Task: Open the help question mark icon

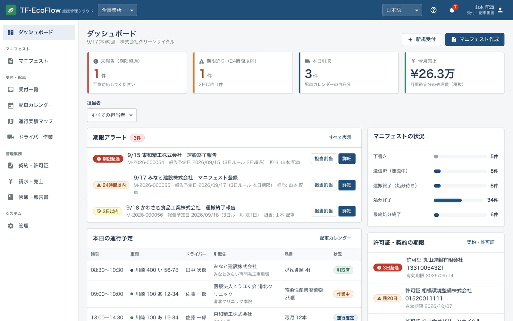Action: [x=433, y=10]
